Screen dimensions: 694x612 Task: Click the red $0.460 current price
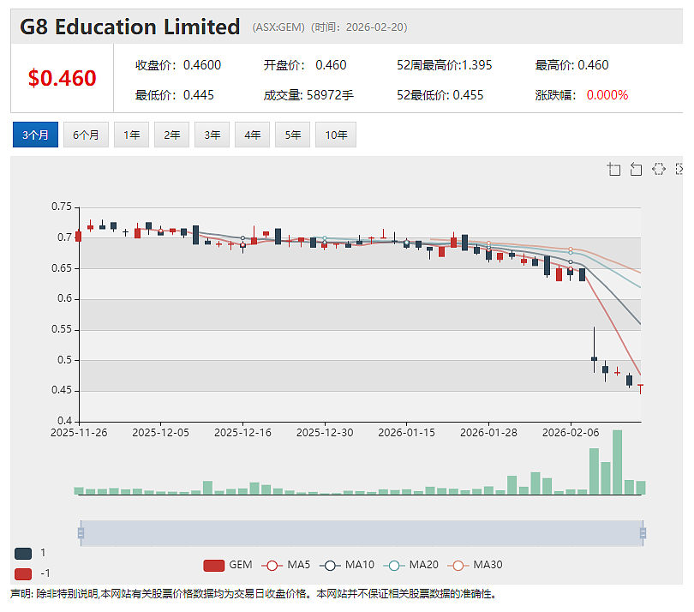tap(62, 78)
